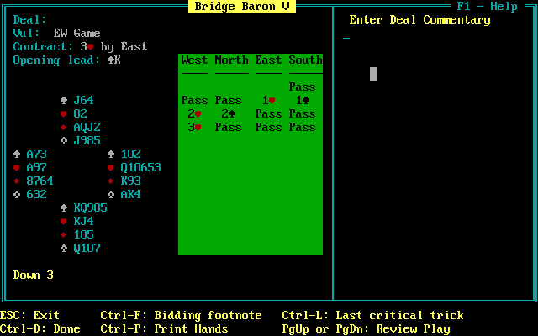Click the gray block cursor in commentary
Viewport: 538px width, 336px height.
pos(373,74)
